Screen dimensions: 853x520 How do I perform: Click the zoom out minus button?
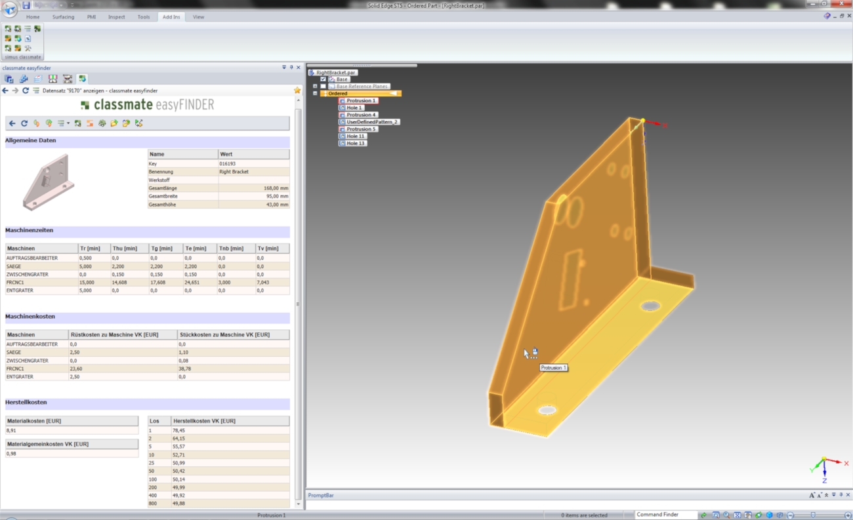tap(791, 515)
